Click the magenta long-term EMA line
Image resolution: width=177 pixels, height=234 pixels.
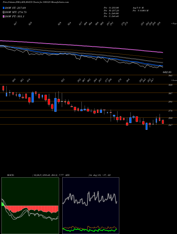tap(81, 45)
